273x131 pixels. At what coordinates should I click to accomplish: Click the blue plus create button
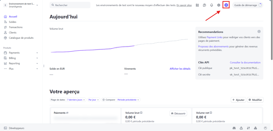point(226,5)
